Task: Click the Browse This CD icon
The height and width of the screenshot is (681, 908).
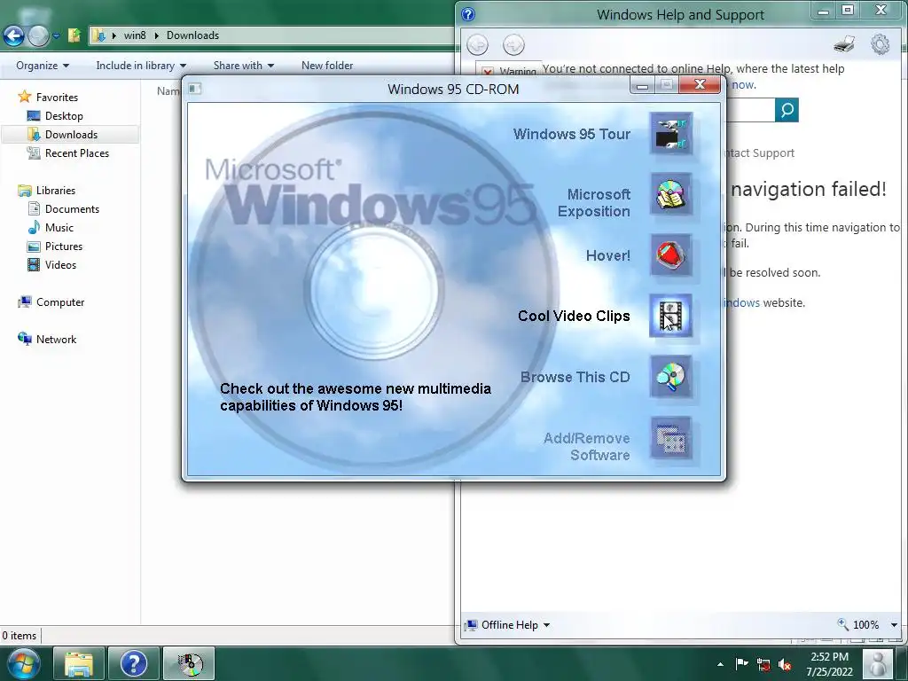Action: 670,377
